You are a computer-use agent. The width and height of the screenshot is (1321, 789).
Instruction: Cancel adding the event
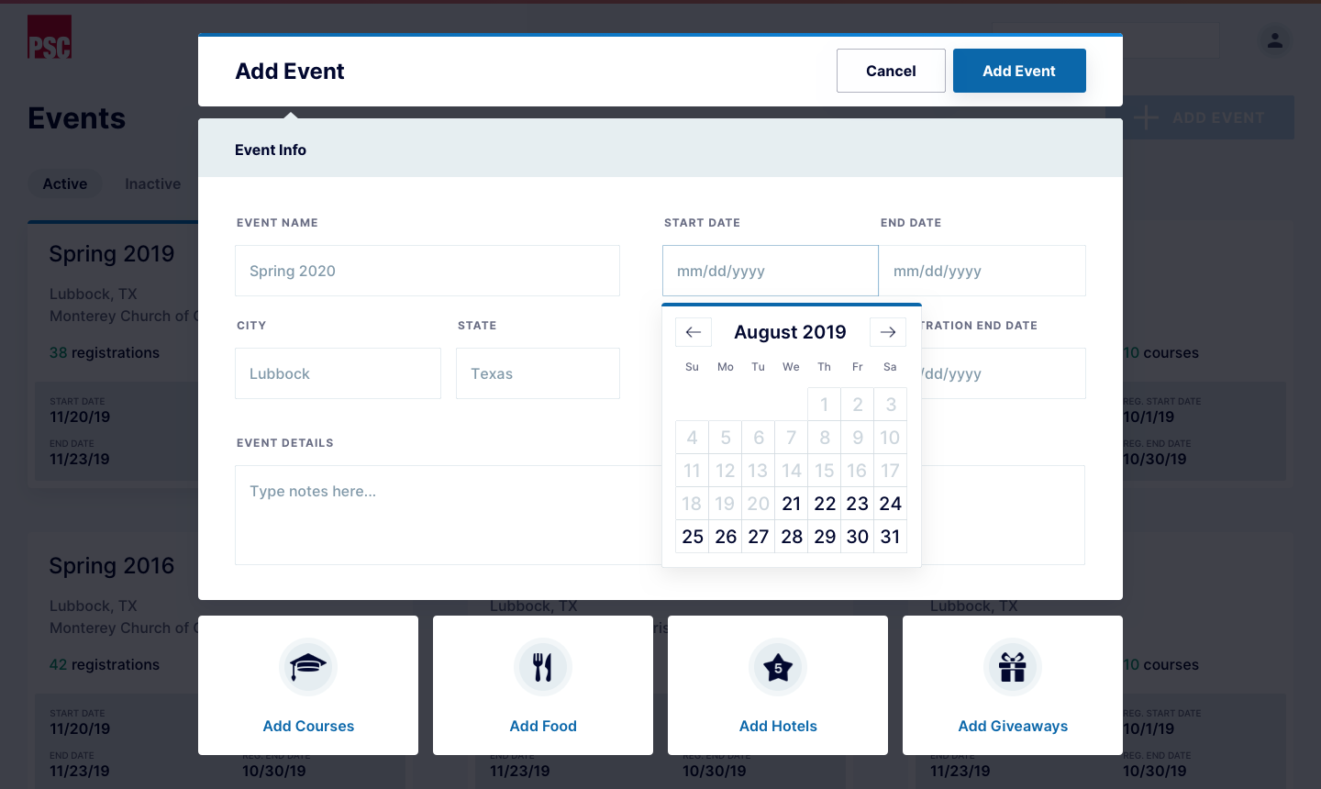point(891,71)
